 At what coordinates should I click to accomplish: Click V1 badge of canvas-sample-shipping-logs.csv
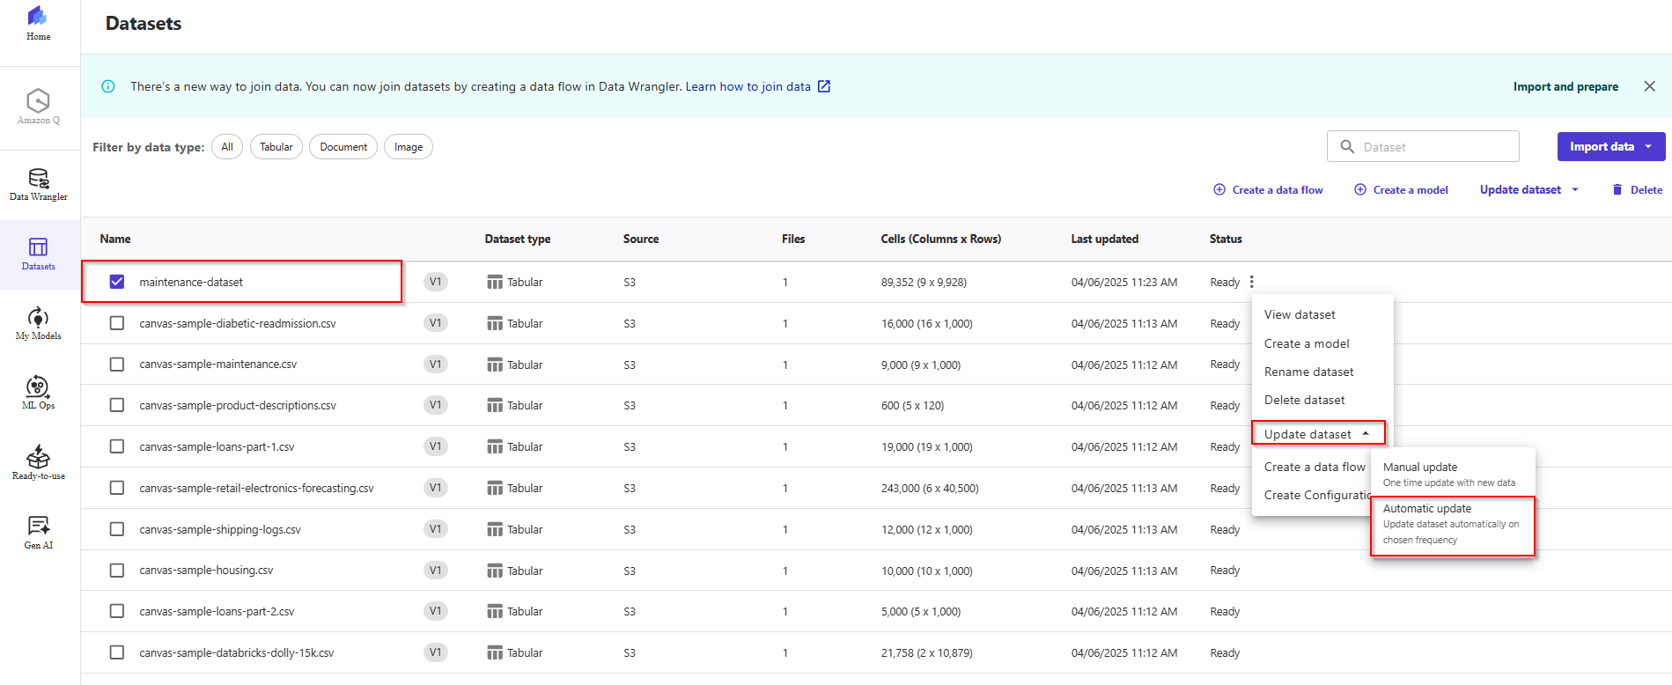coord(435,529)
